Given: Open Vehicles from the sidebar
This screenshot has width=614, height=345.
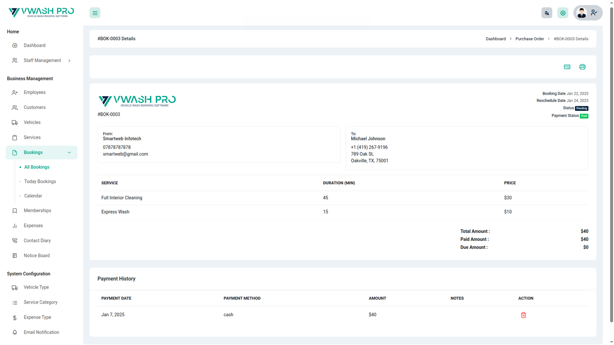Looking at the screenshot, I should [32, 123].
